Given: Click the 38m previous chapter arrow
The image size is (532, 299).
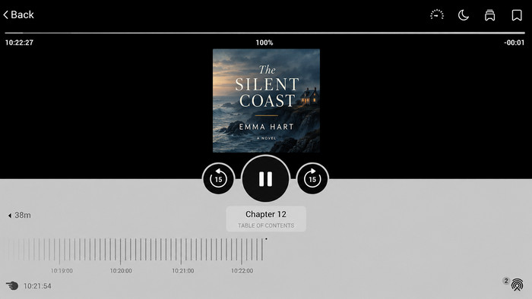Looking at the screenshot, I should pyautogui.click(x=19, y=215).
